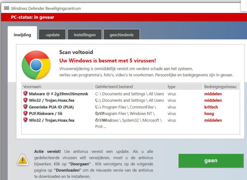
Task: Click virus type cell in PUF.Riskware row
Action: coord(172,113)
